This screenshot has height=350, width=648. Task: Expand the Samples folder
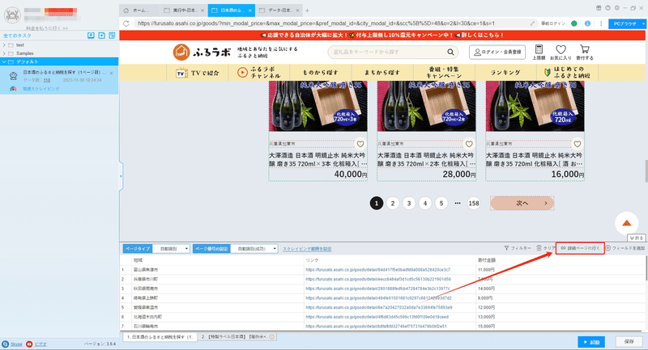(x=4, y=53)
